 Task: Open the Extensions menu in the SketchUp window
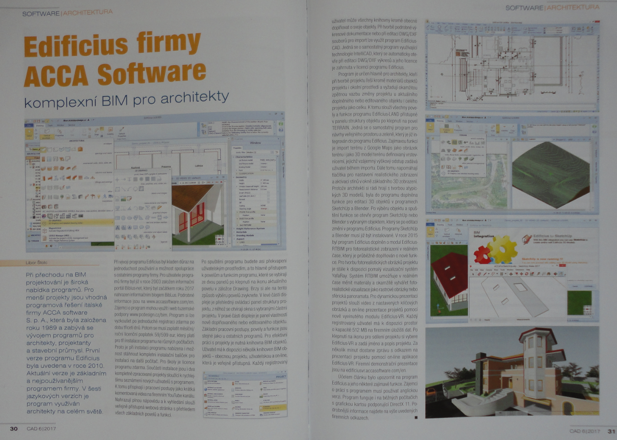pos(520,270)
